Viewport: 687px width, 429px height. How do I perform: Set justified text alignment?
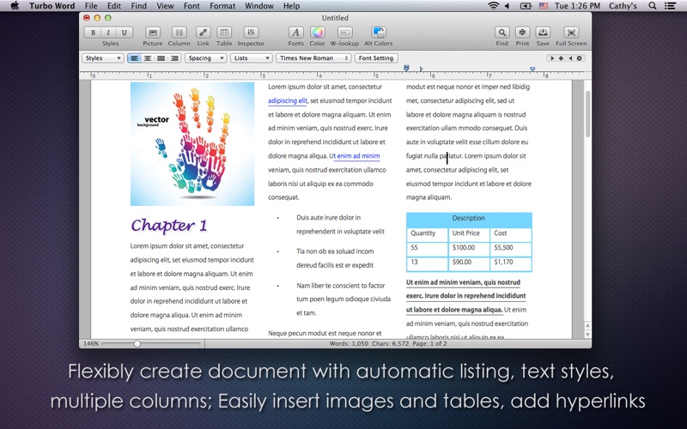161,57
